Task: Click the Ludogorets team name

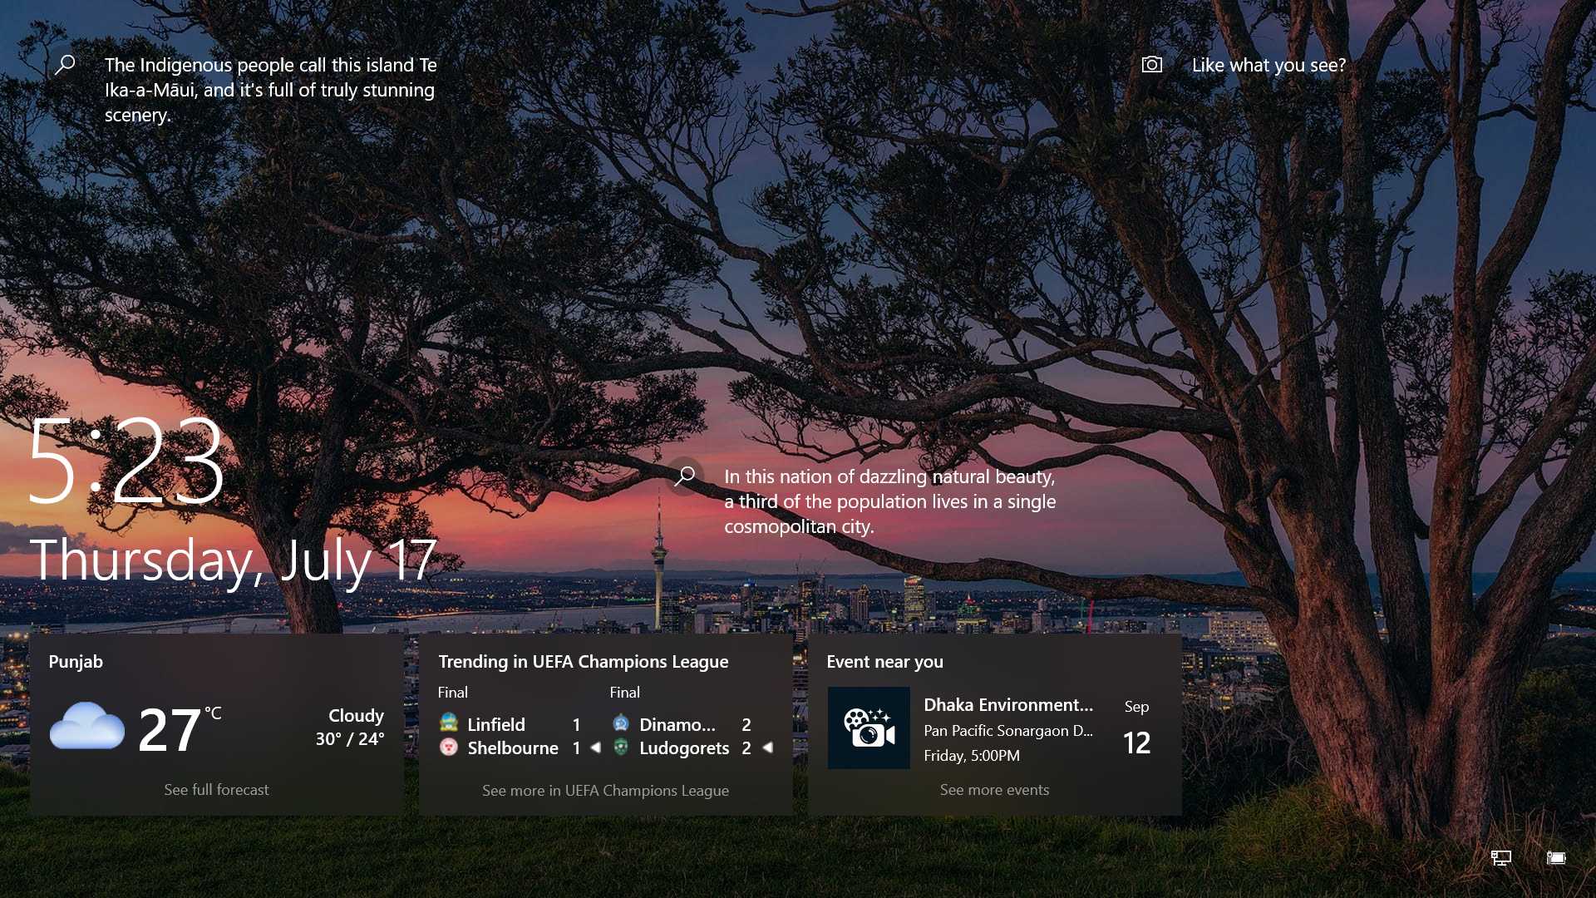Action: [x=684, y=748]
